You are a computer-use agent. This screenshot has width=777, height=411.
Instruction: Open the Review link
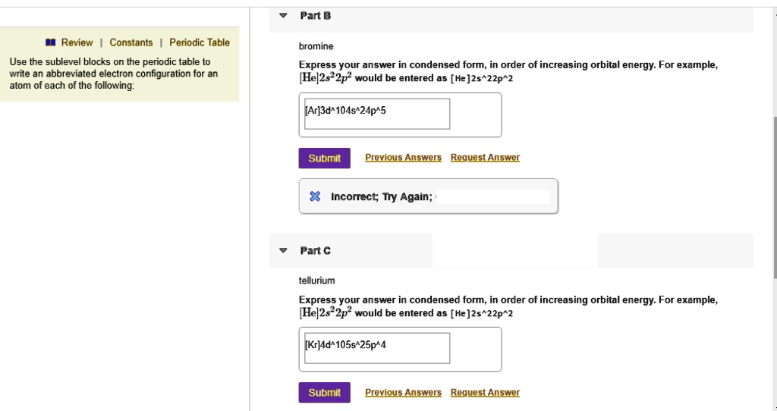77,42
